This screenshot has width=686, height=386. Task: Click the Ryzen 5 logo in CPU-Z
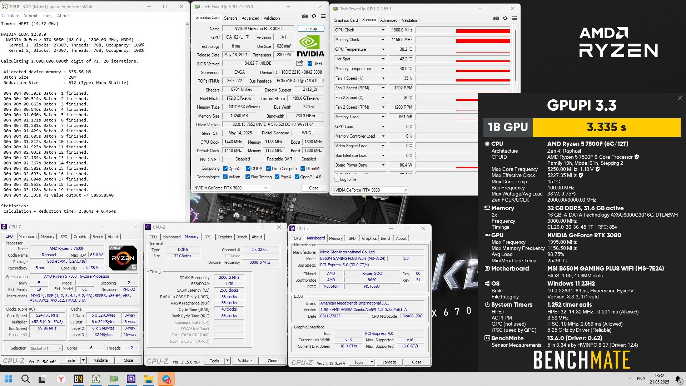pyautogui.click(x=123, y=258)
